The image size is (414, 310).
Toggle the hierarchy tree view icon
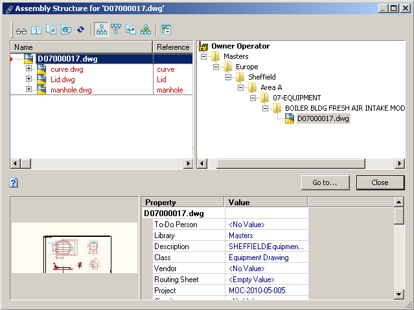tap(101, 29)
